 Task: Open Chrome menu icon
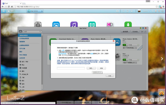pos(163,7)
